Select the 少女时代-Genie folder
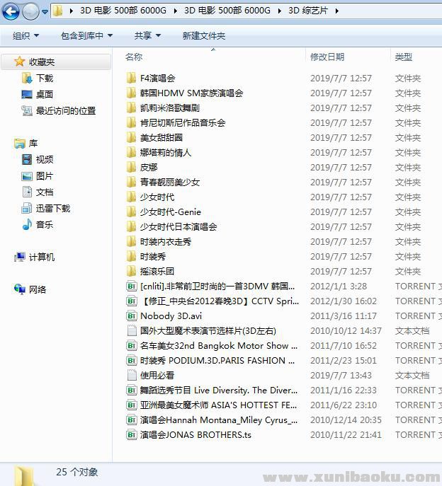Screen dimensions: 442x486 (x=170, y=212)
